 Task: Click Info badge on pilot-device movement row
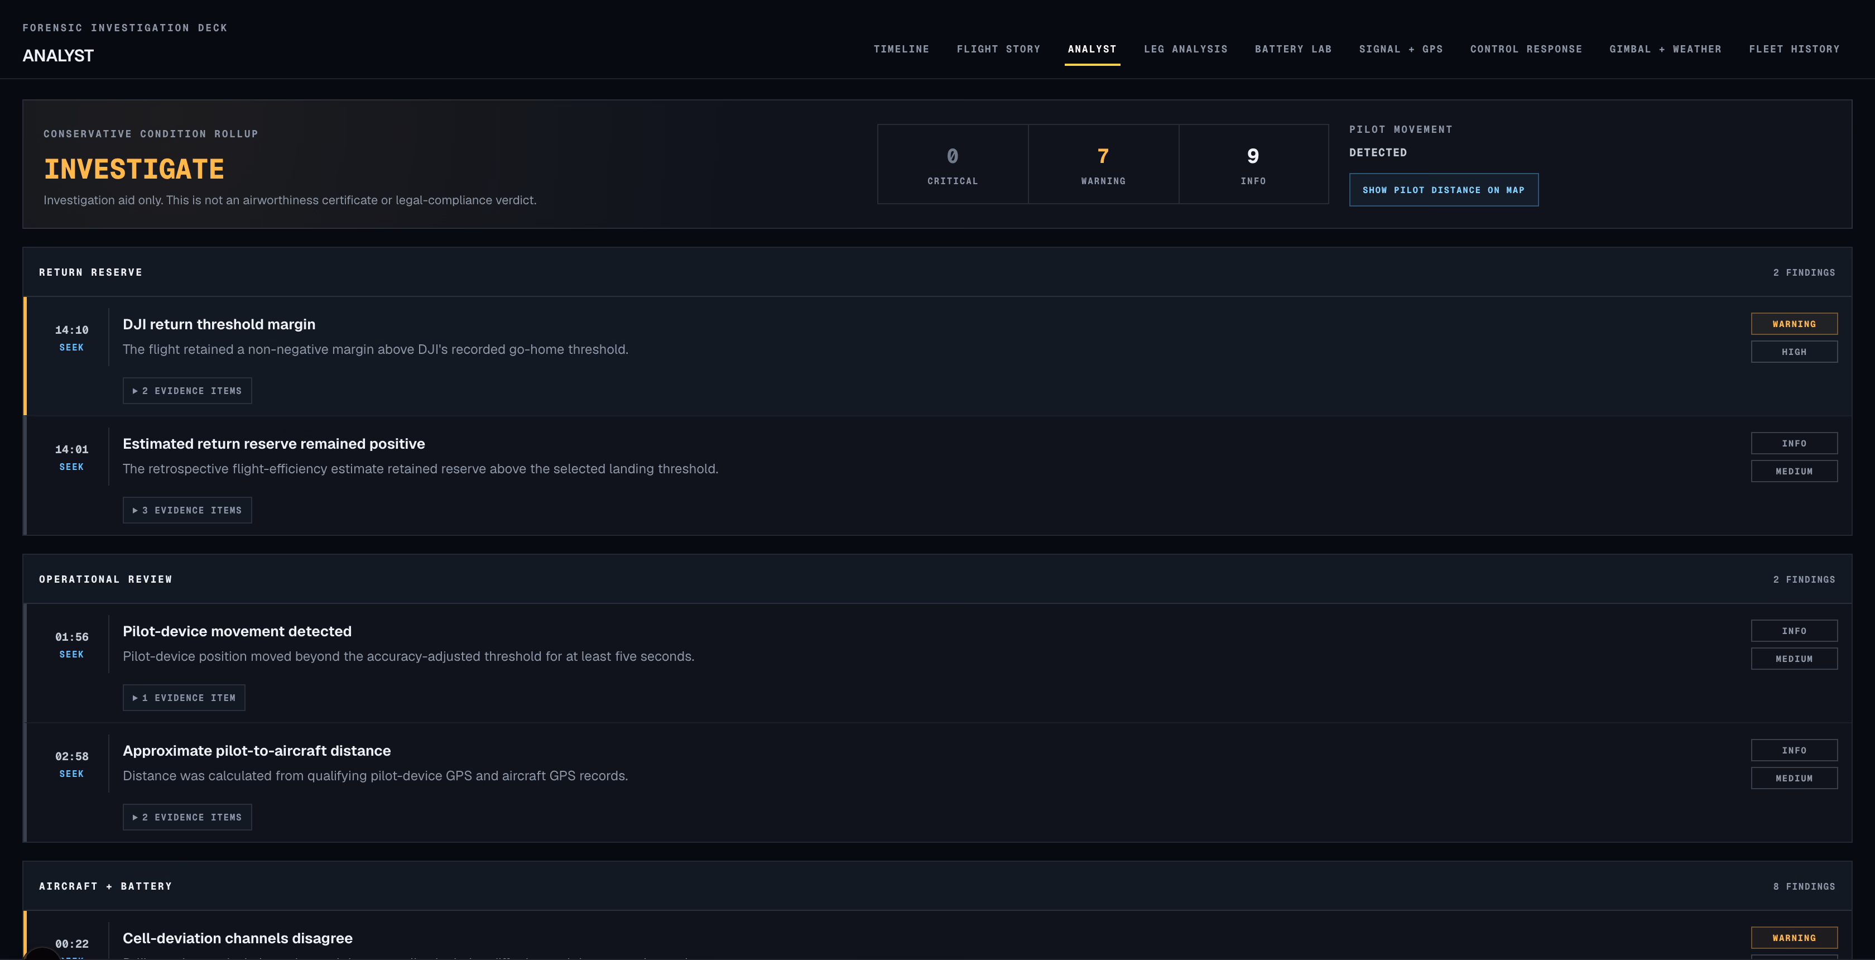pyautogui.click(x=1794, y=631)
